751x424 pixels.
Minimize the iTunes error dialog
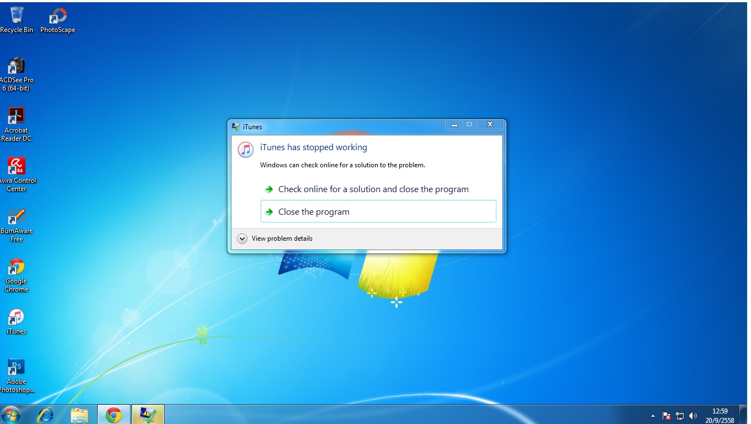click(x=454, y=125)
